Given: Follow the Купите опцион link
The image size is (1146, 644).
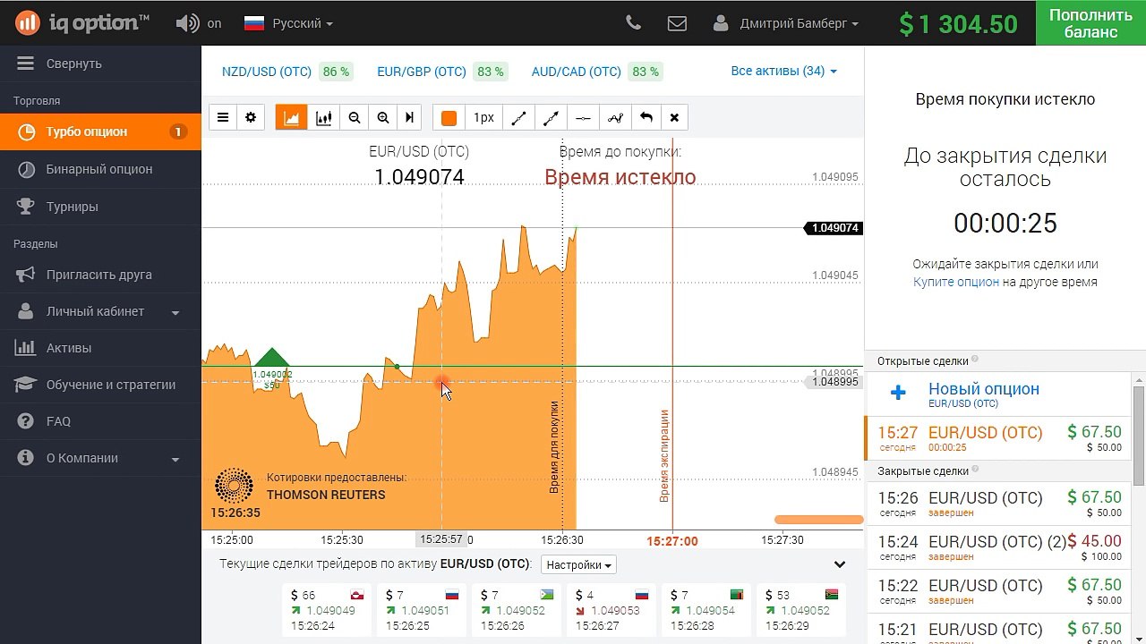Looking at the screenshot, I should [955, 282].
